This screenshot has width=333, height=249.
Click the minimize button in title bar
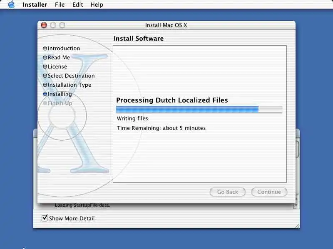(x=53, y=25)
